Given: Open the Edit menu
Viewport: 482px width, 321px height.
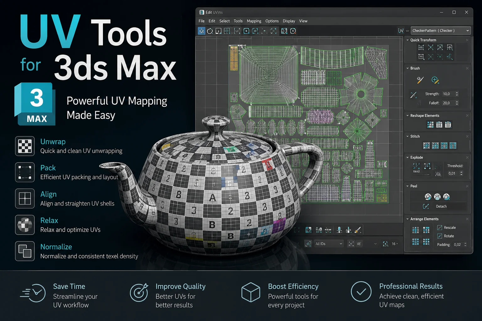Looking at the screenshot, I should click(212, 21).
